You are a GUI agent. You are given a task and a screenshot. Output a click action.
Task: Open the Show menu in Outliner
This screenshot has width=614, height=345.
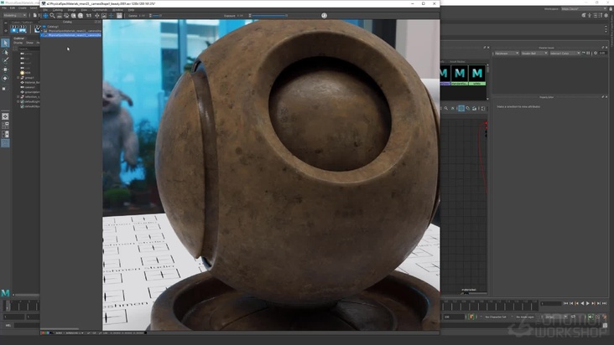pos(29,43)
